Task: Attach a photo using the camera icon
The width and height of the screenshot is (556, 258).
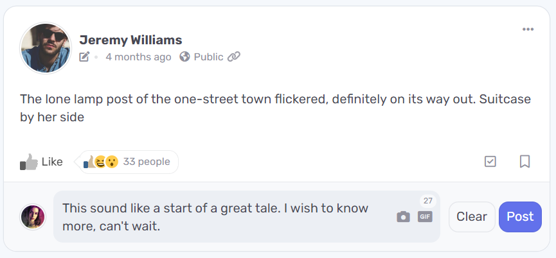Action: pos(403,216)
